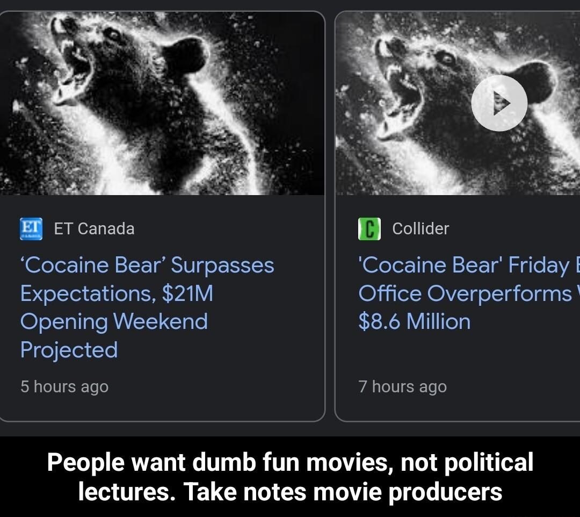
Task: Click the '7 hours ago' timestamp
Action: point(403,386)
